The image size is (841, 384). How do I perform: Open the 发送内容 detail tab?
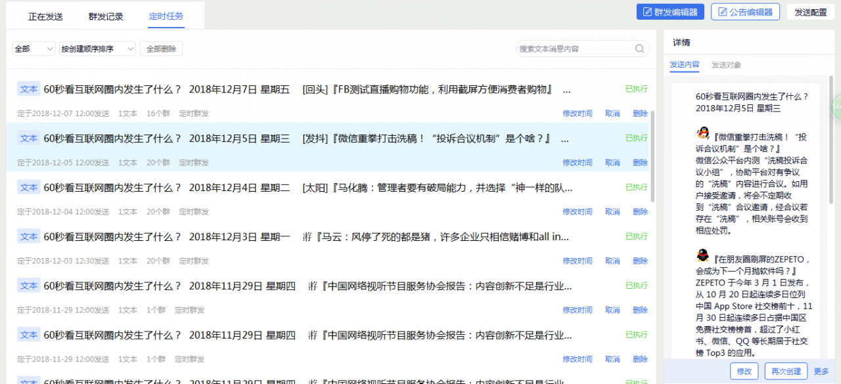tap(685, 65)
